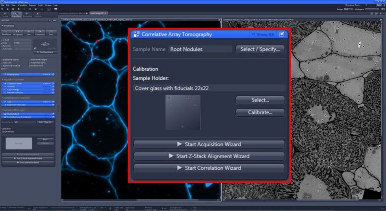Screen dimensions: 386x211
Task: Click the split view icon above the right image pane
Action: pos(376,13)
